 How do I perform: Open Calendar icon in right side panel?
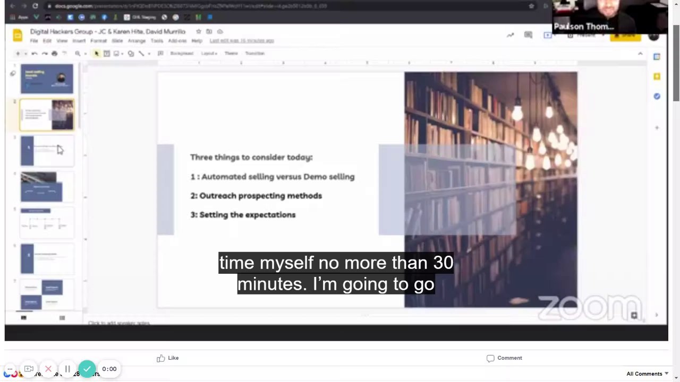[657, 57]
